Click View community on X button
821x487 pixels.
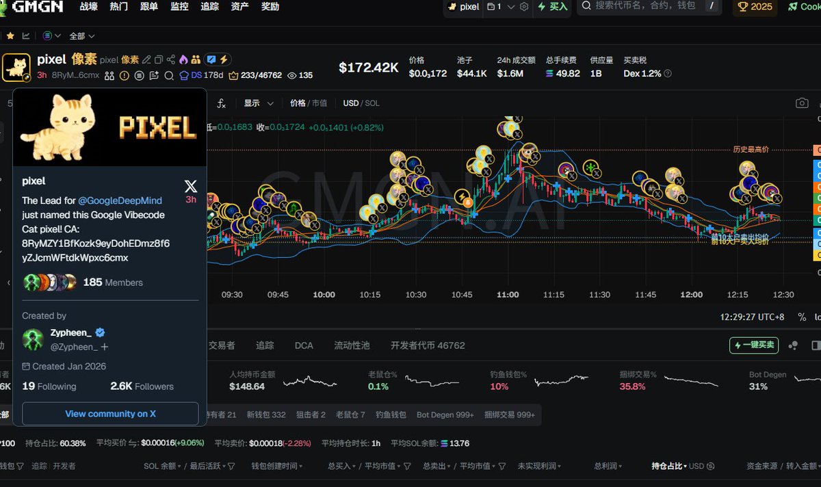110,414
